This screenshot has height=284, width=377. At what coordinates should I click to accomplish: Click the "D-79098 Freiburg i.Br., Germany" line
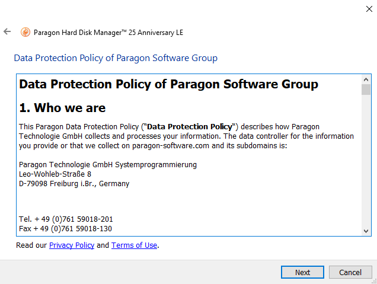74,183
